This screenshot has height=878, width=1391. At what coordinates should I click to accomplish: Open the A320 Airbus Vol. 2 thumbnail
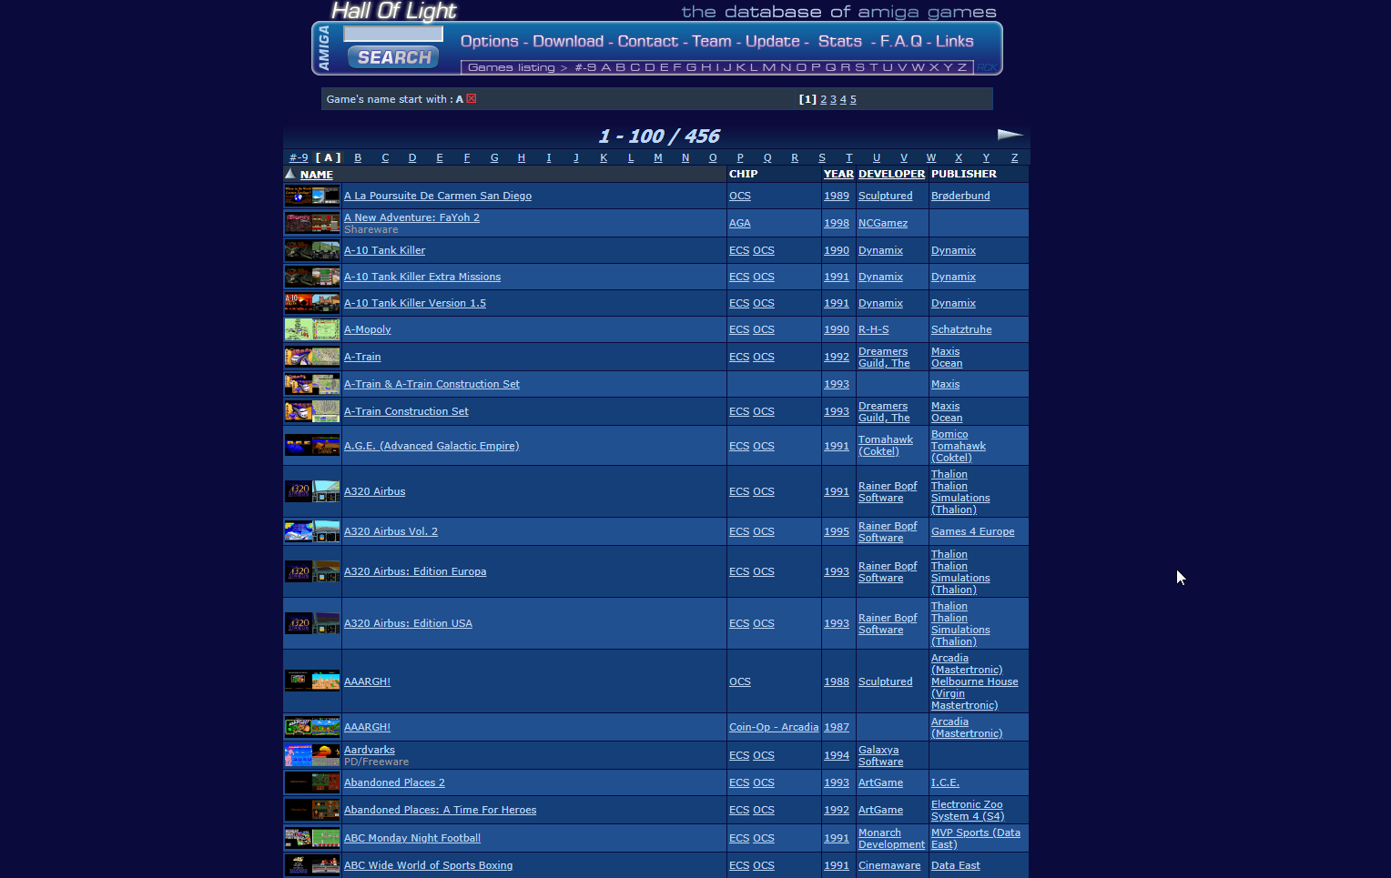click(x=312, y=531)
